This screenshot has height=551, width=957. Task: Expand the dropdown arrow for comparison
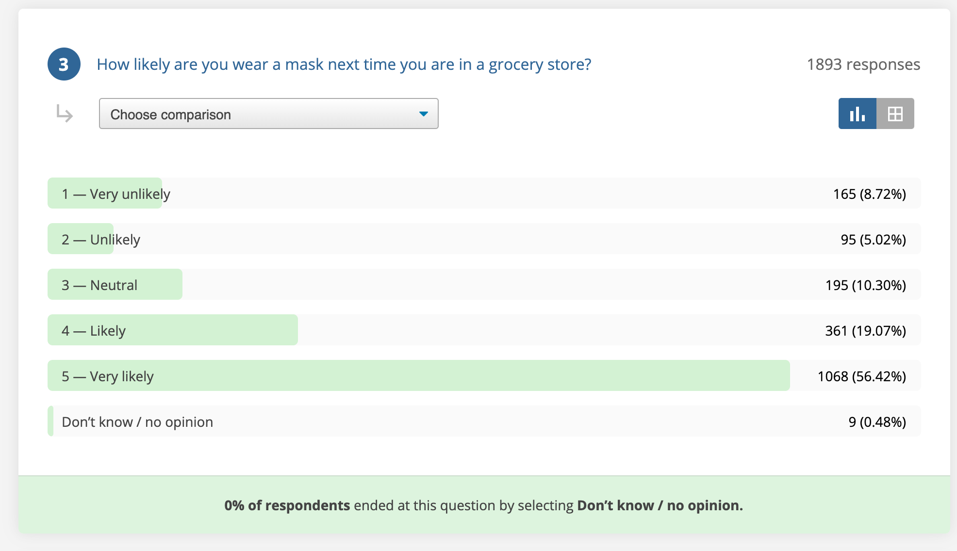point(423,114)
